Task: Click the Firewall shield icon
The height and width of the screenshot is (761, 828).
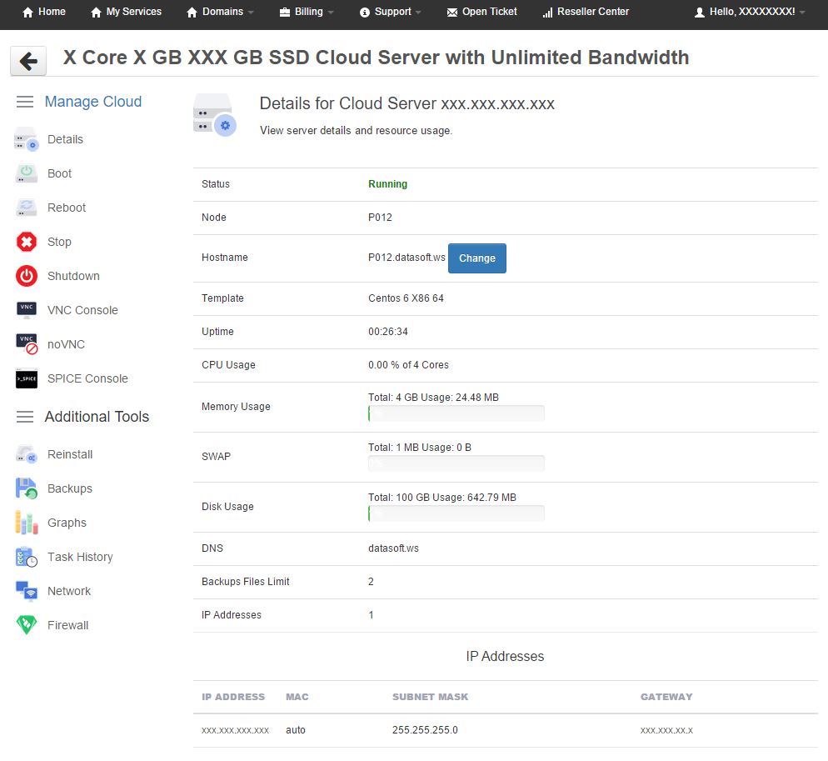Action: [27, 625]
